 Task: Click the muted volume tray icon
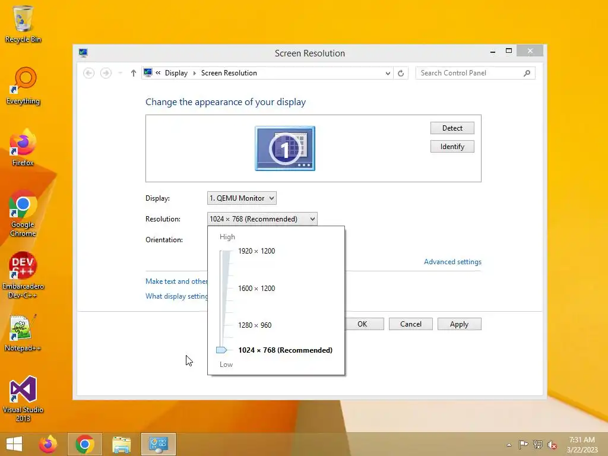tap(552, 445)
